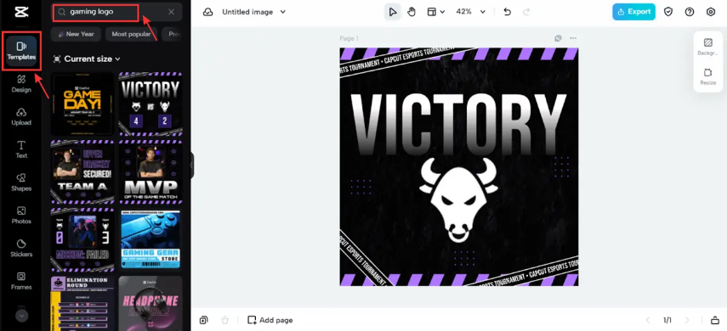Choose the Game Day template thumbnail
The image size is (727, 331).
[x=82, y=104]
